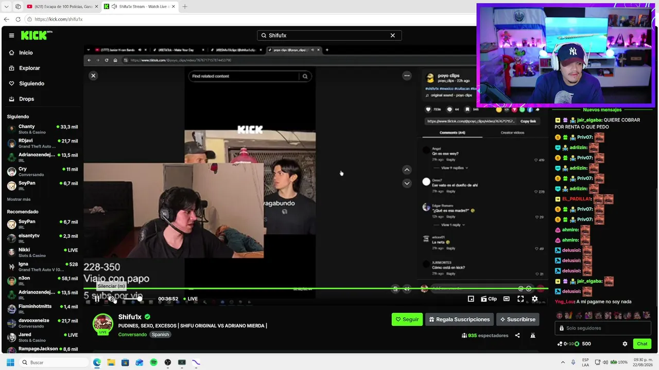Show hidden system tray icons
659x370 pixels.
[x=564, y=362]
